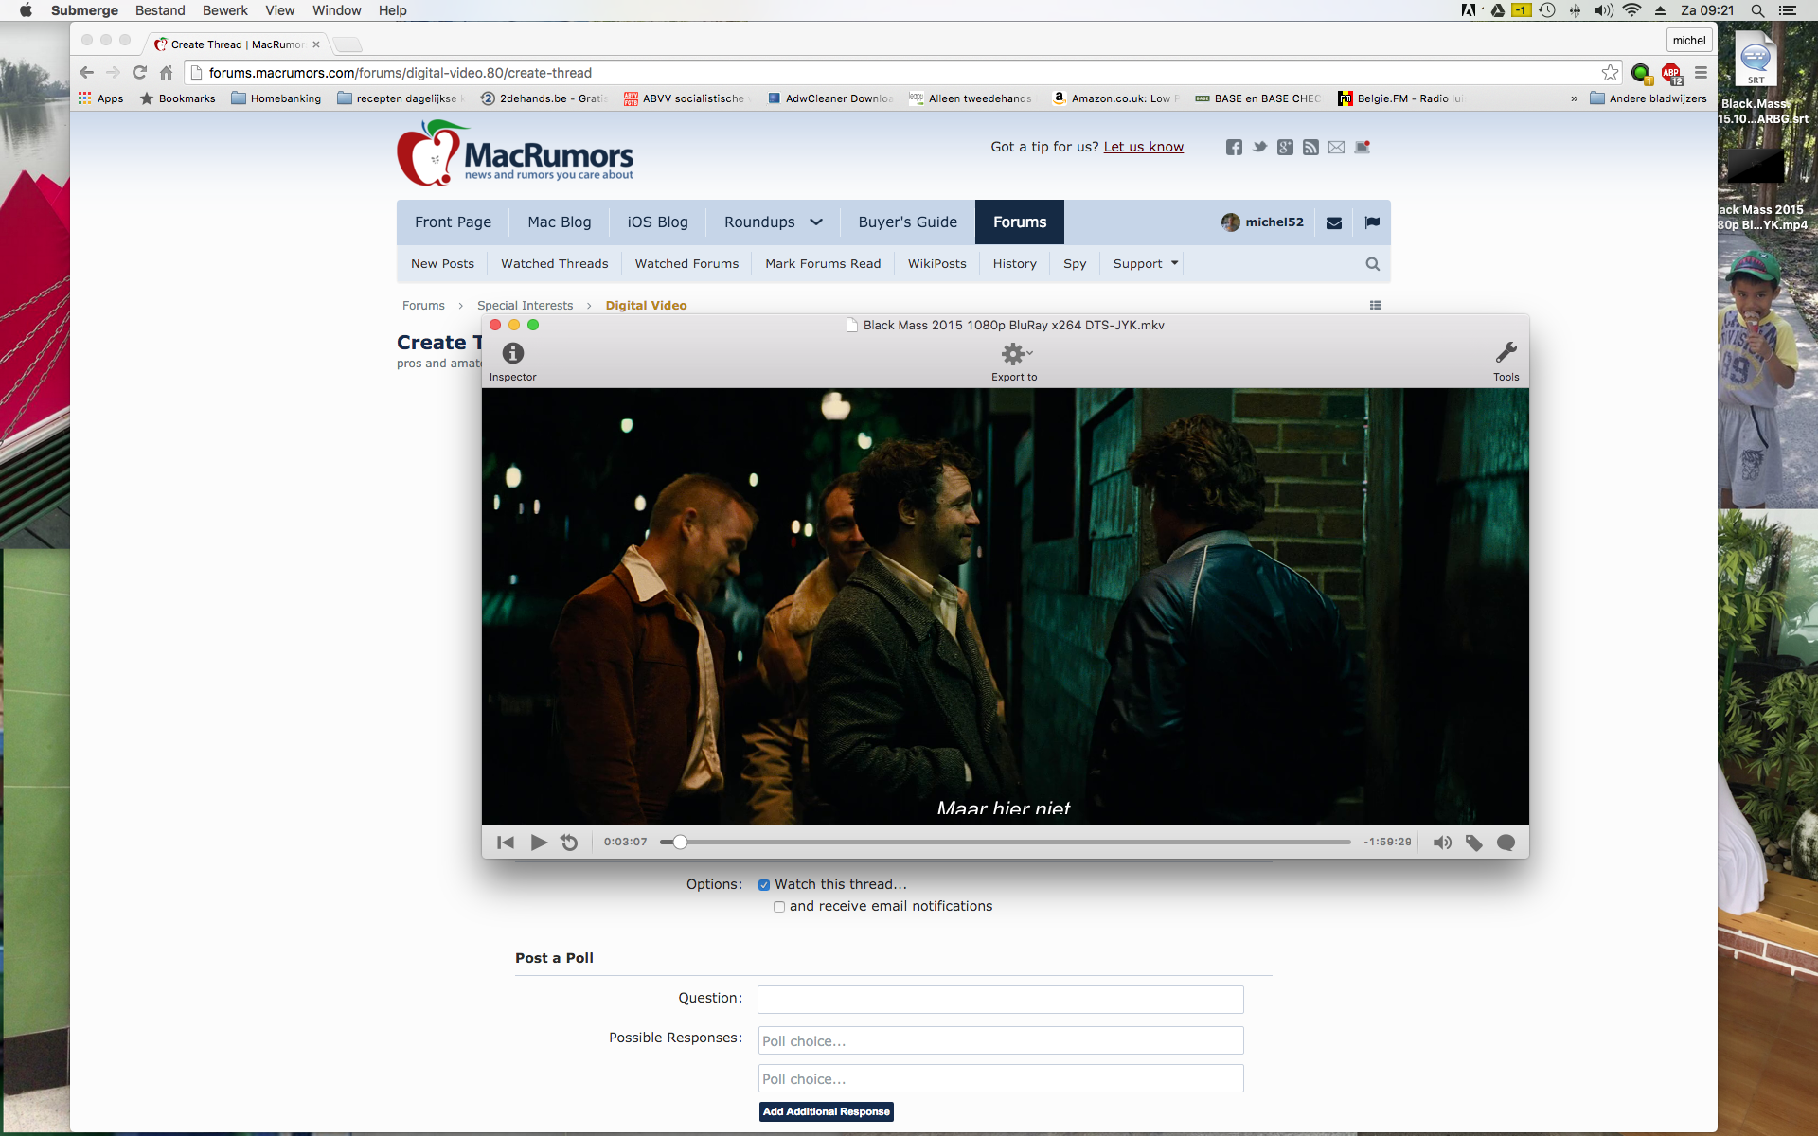1818x1136 pixels.
Task: Jump to the video beginning
Action: point(506,842)
